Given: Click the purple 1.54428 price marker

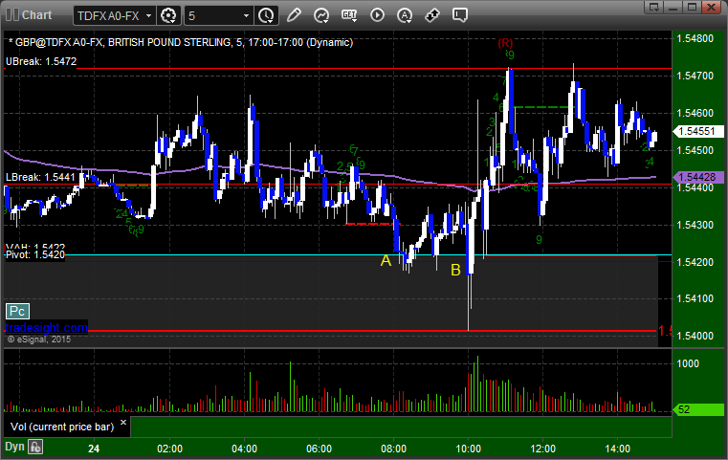Looking at the screenshot, I should pyautogui.click(x=698, y=177).
